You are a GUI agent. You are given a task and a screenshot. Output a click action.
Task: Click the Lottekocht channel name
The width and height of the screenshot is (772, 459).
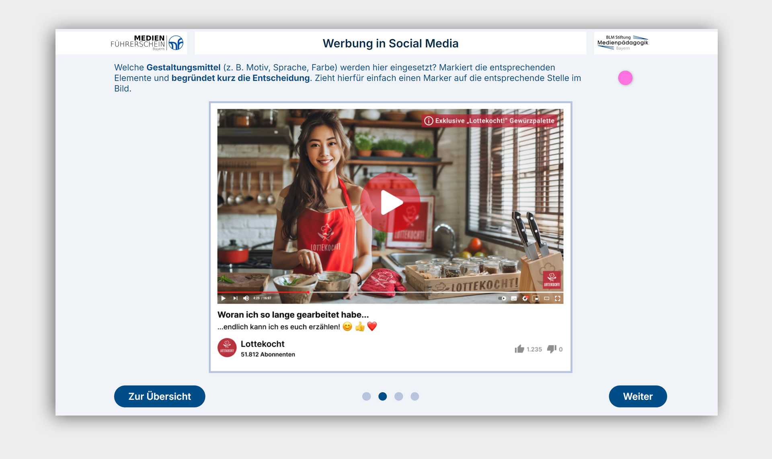(263, 344)
